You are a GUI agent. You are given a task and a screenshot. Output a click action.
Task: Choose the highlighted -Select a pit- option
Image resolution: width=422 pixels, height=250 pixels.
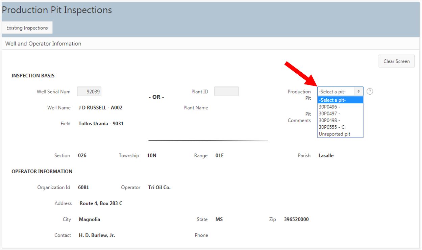(340, 100)
